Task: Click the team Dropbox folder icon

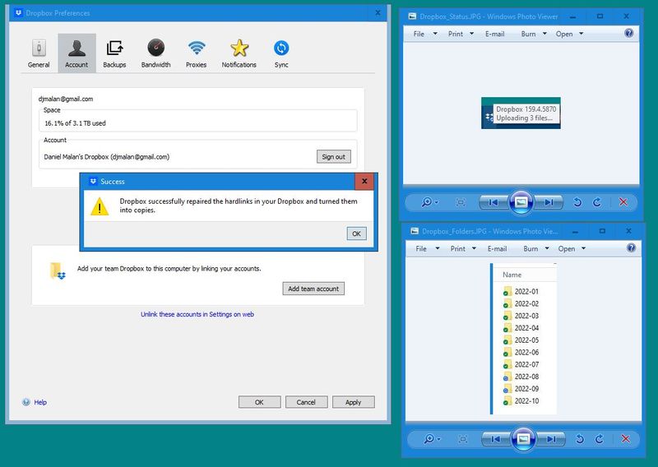Action: (58, 270)
